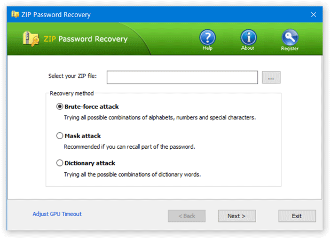Click the brute-force description about special characters

[x=160, y=117]
